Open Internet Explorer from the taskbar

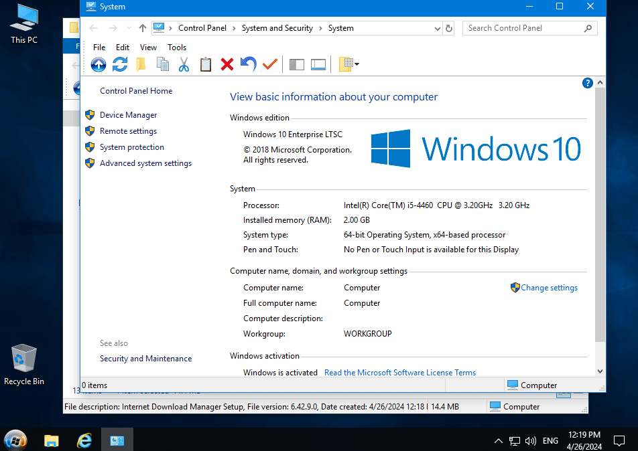84,440
